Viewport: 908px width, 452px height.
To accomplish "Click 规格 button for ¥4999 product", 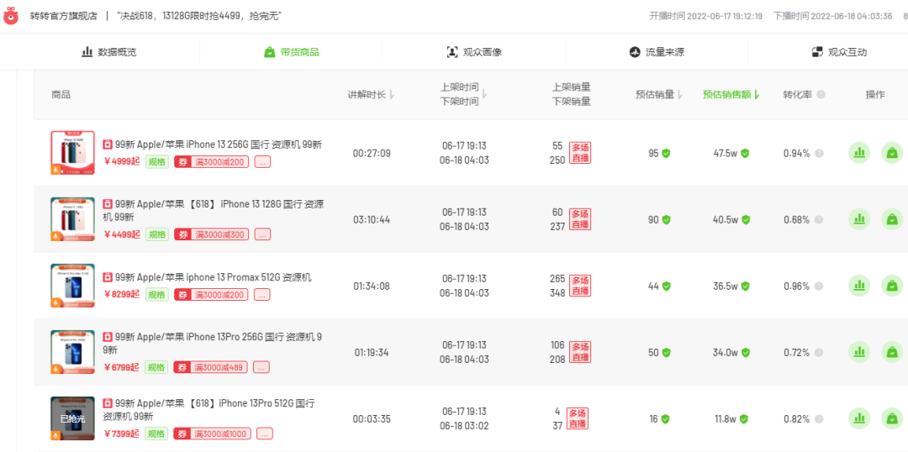I will 156,161.
